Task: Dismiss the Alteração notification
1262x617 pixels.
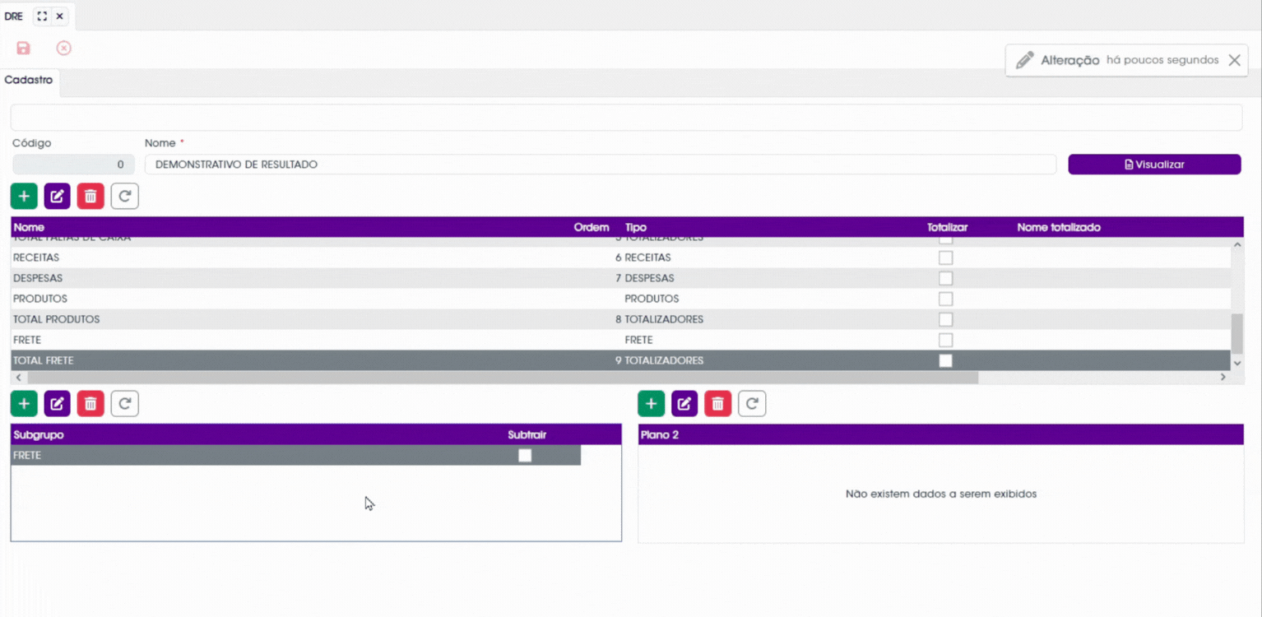Action: click(x=1234, y=60)
